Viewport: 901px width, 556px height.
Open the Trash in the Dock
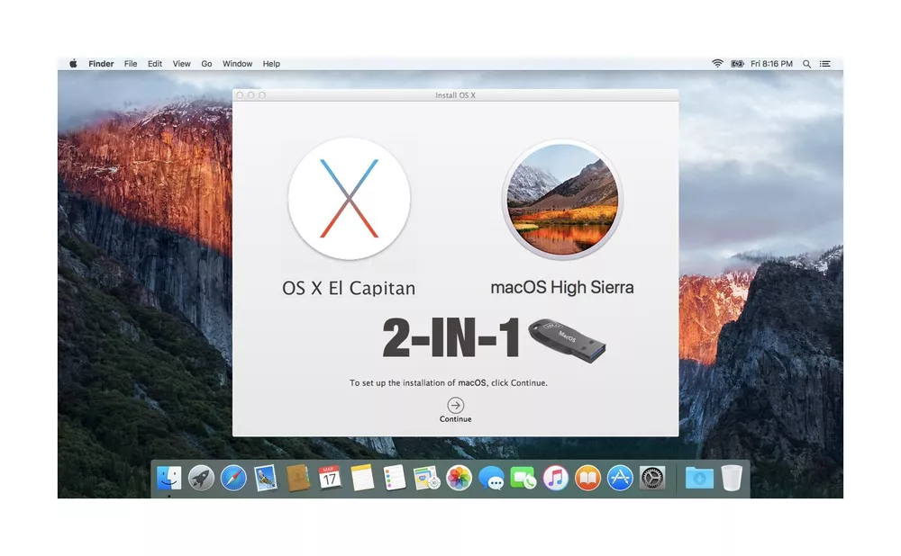731,478
